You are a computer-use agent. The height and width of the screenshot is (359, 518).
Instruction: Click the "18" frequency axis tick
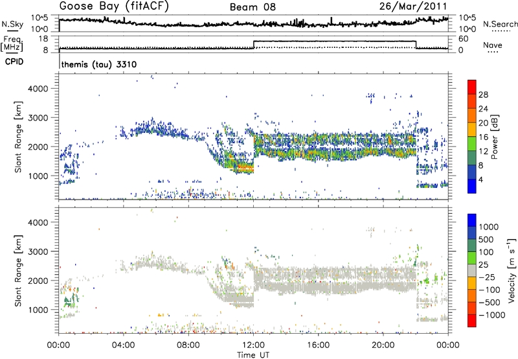[43, 39]
